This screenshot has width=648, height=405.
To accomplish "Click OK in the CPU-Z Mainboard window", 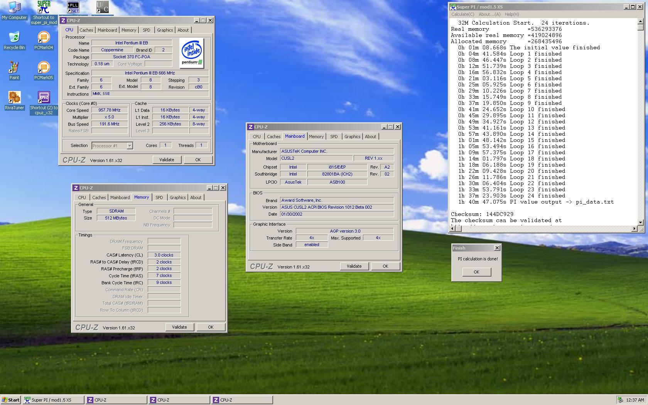I will click(385, 266).
